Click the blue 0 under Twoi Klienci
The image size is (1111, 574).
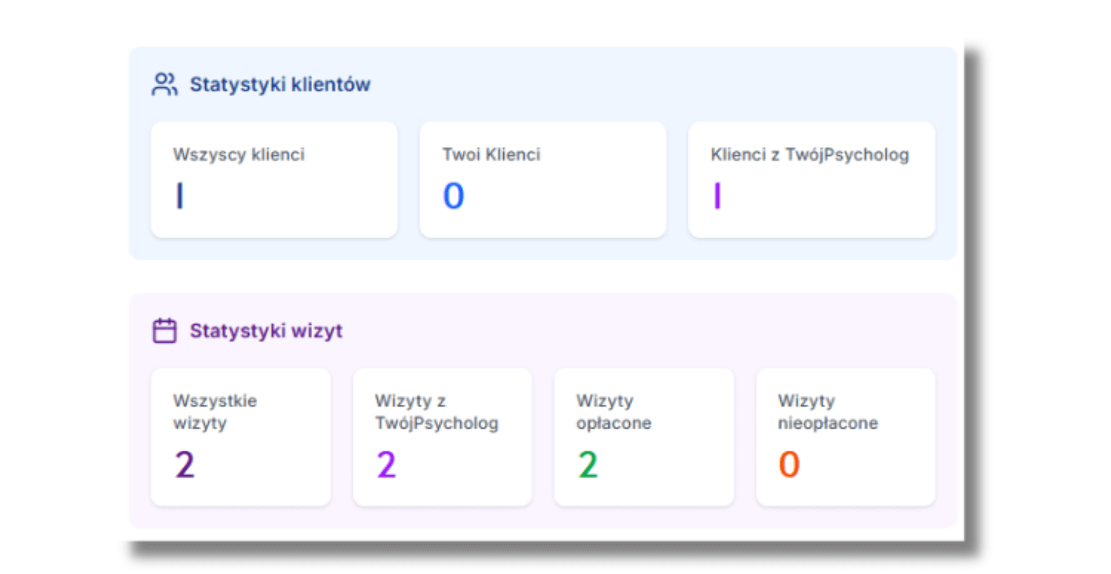click(x=453, y=196)
